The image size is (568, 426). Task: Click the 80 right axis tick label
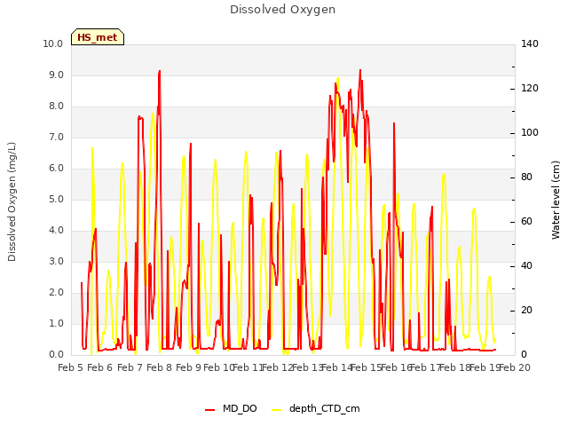click(526, 177)
